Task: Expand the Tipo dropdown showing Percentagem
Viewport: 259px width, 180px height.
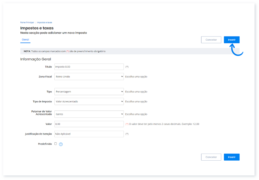Action: click(x=89, y=92)
